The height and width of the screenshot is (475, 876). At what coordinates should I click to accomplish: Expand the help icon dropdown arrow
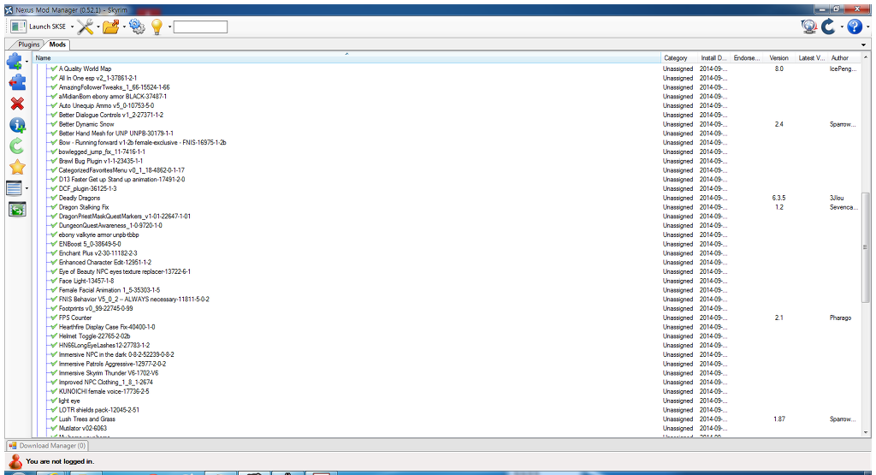coord(867,27)
